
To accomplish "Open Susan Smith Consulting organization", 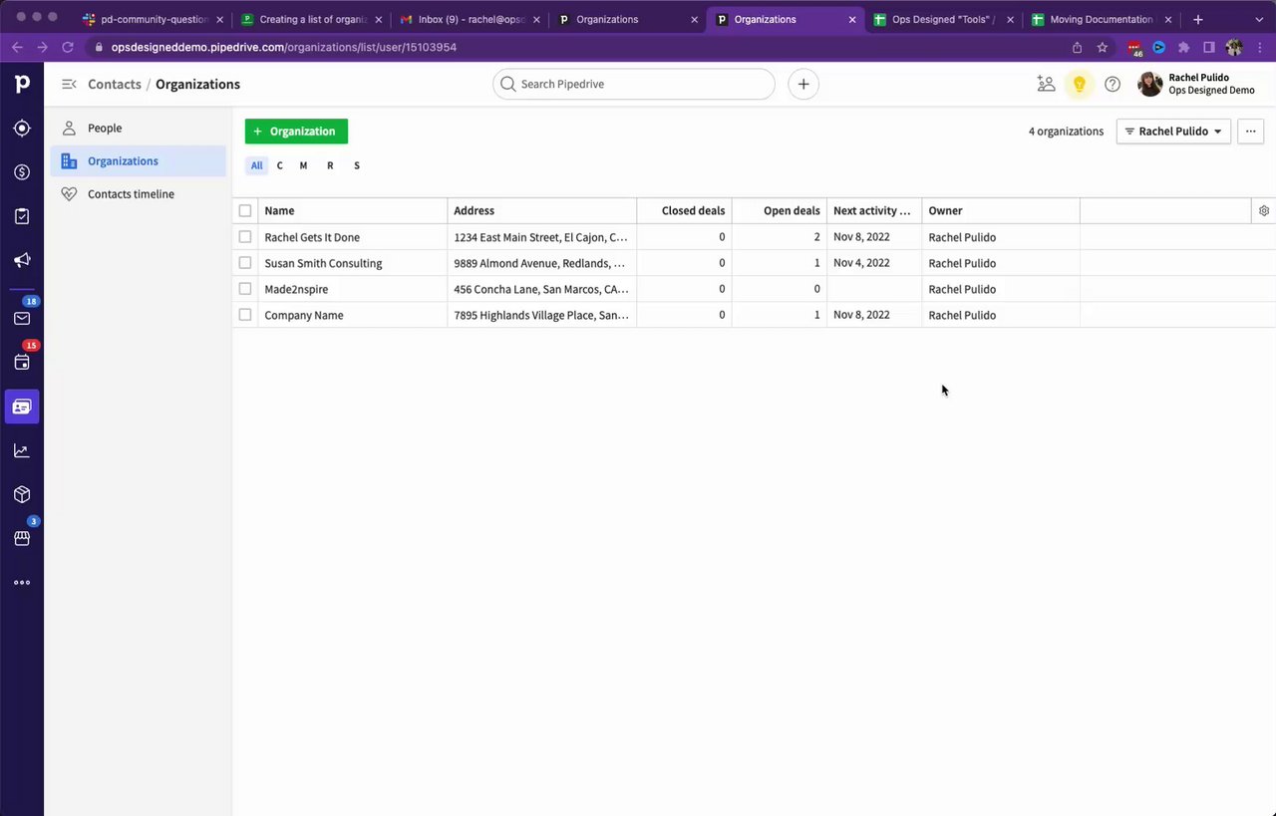I will (323, 263).
